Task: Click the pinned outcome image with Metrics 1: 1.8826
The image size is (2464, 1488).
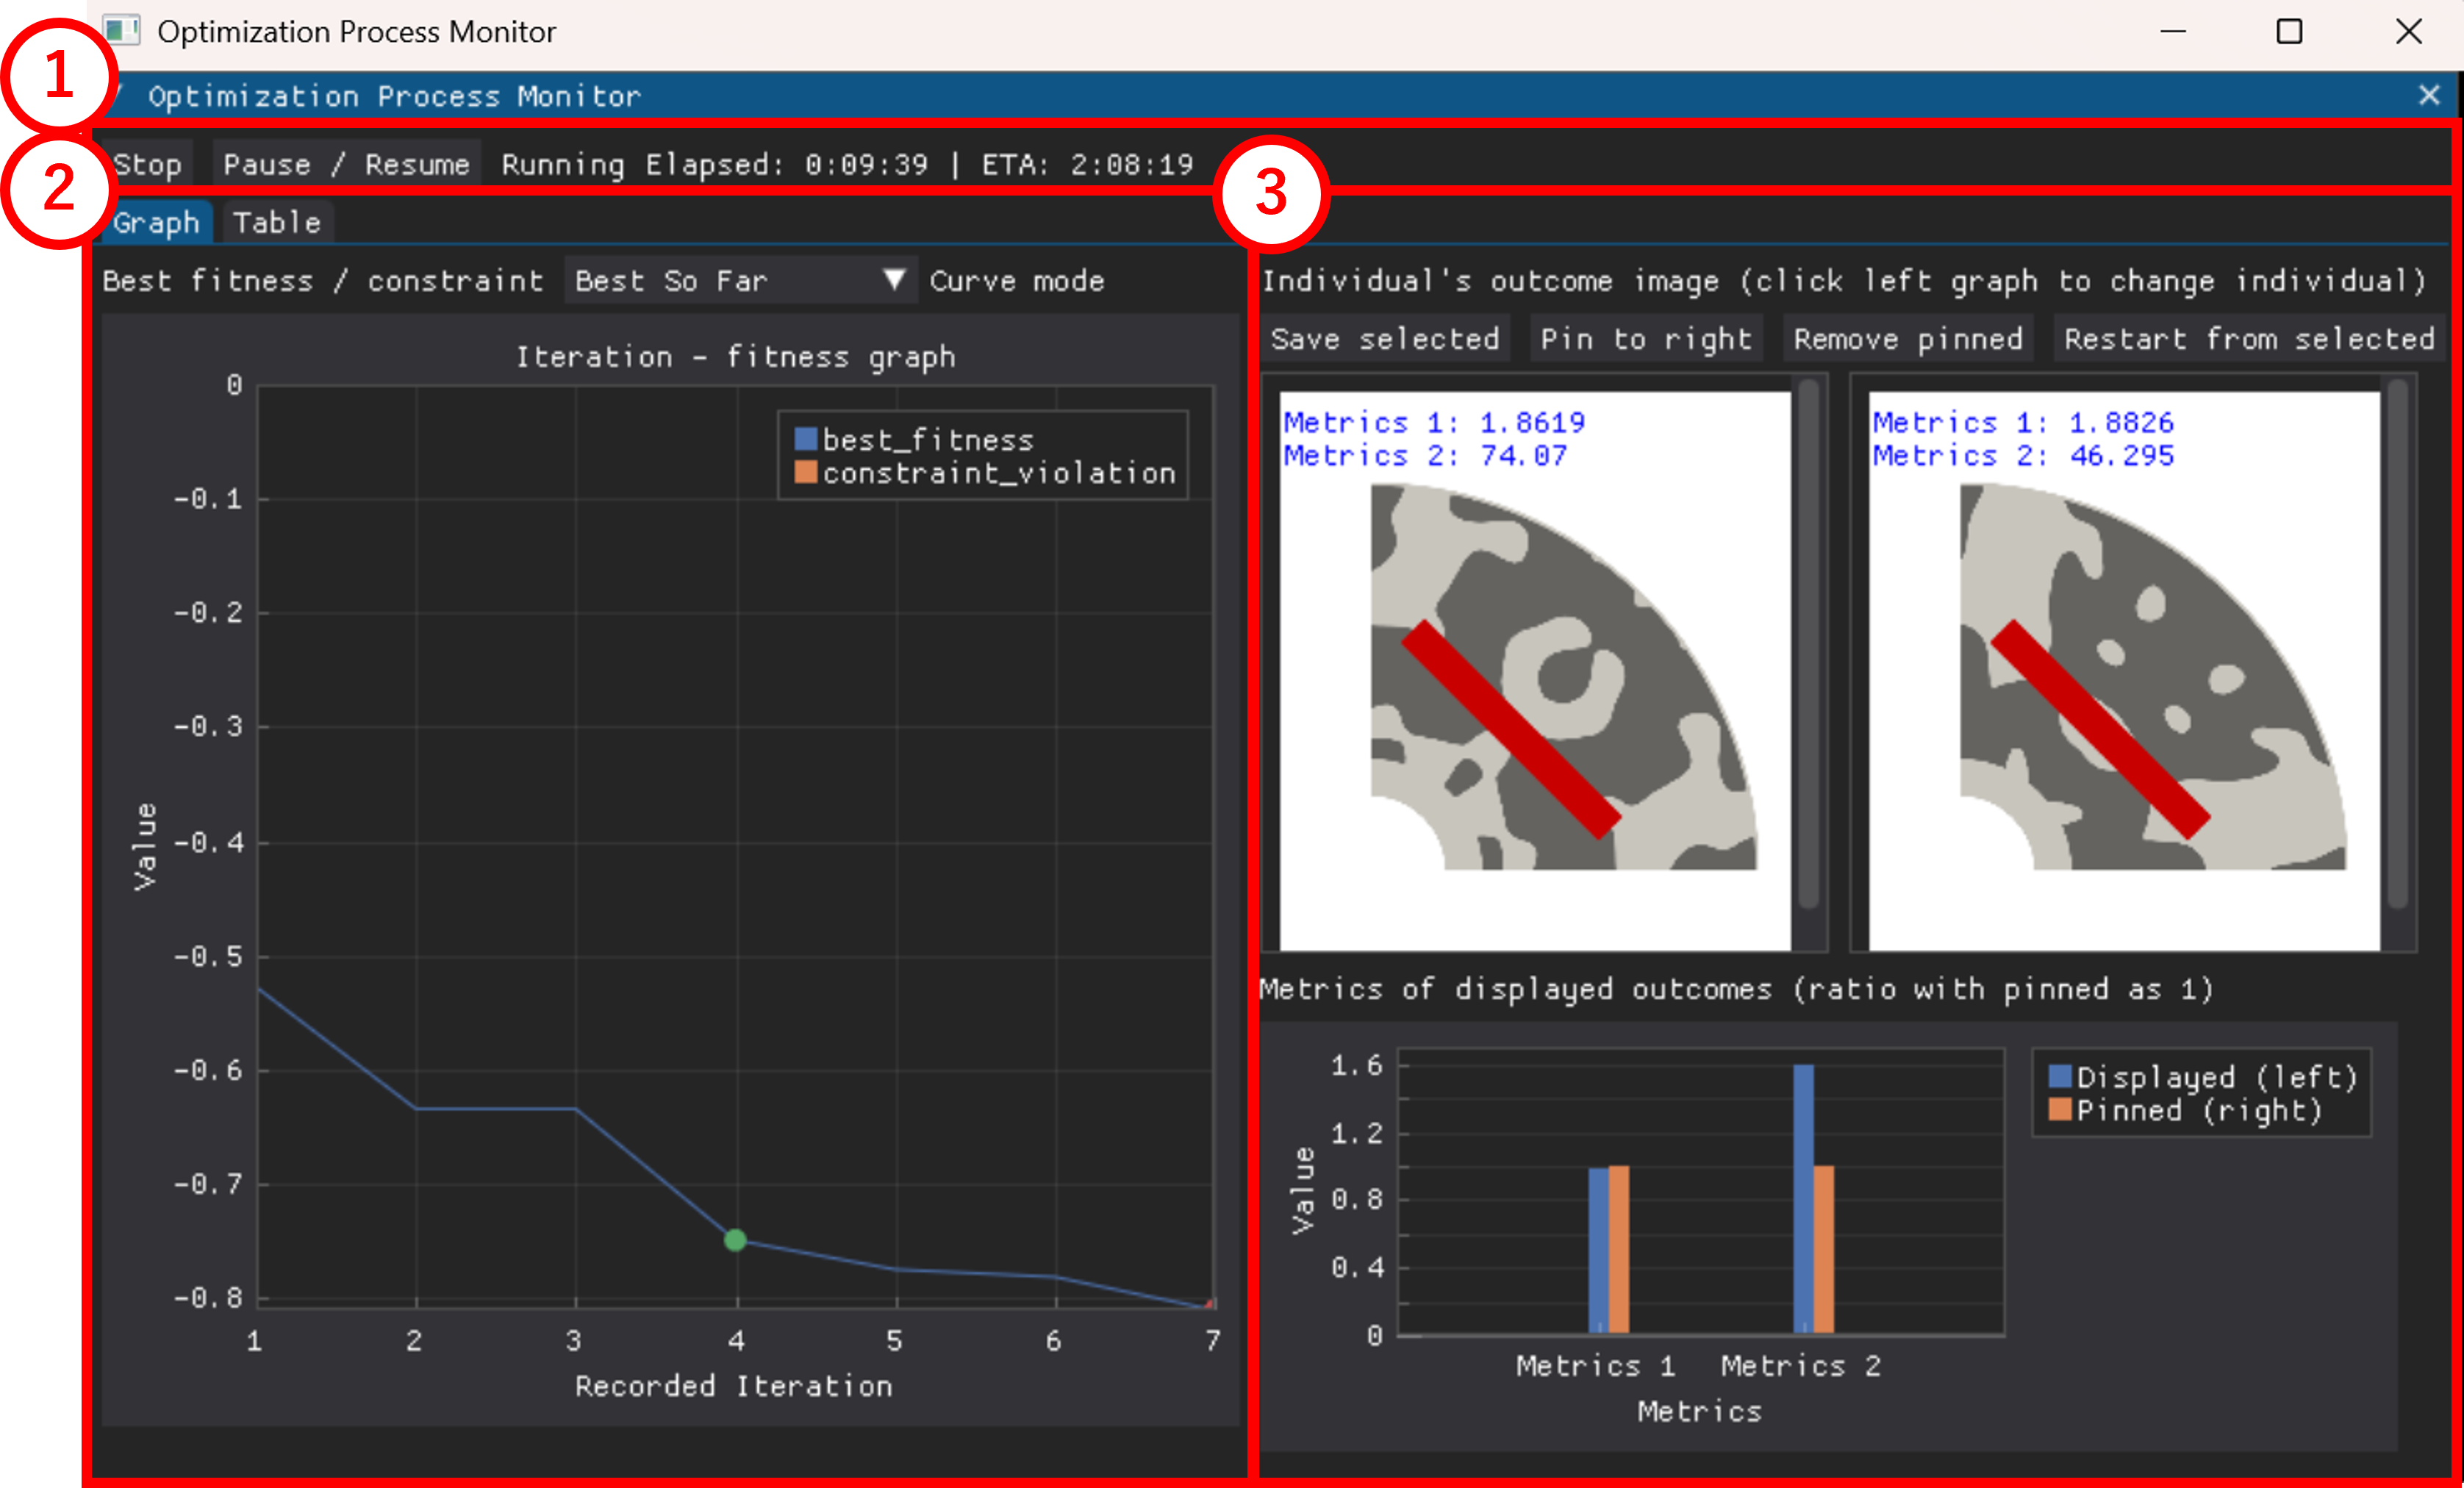Action: [x=2124, y=670]
